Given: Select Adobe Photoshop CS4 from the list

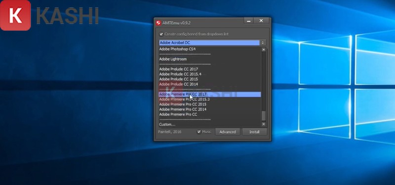Looking at the screenshot, I should (x=210, y=49).
